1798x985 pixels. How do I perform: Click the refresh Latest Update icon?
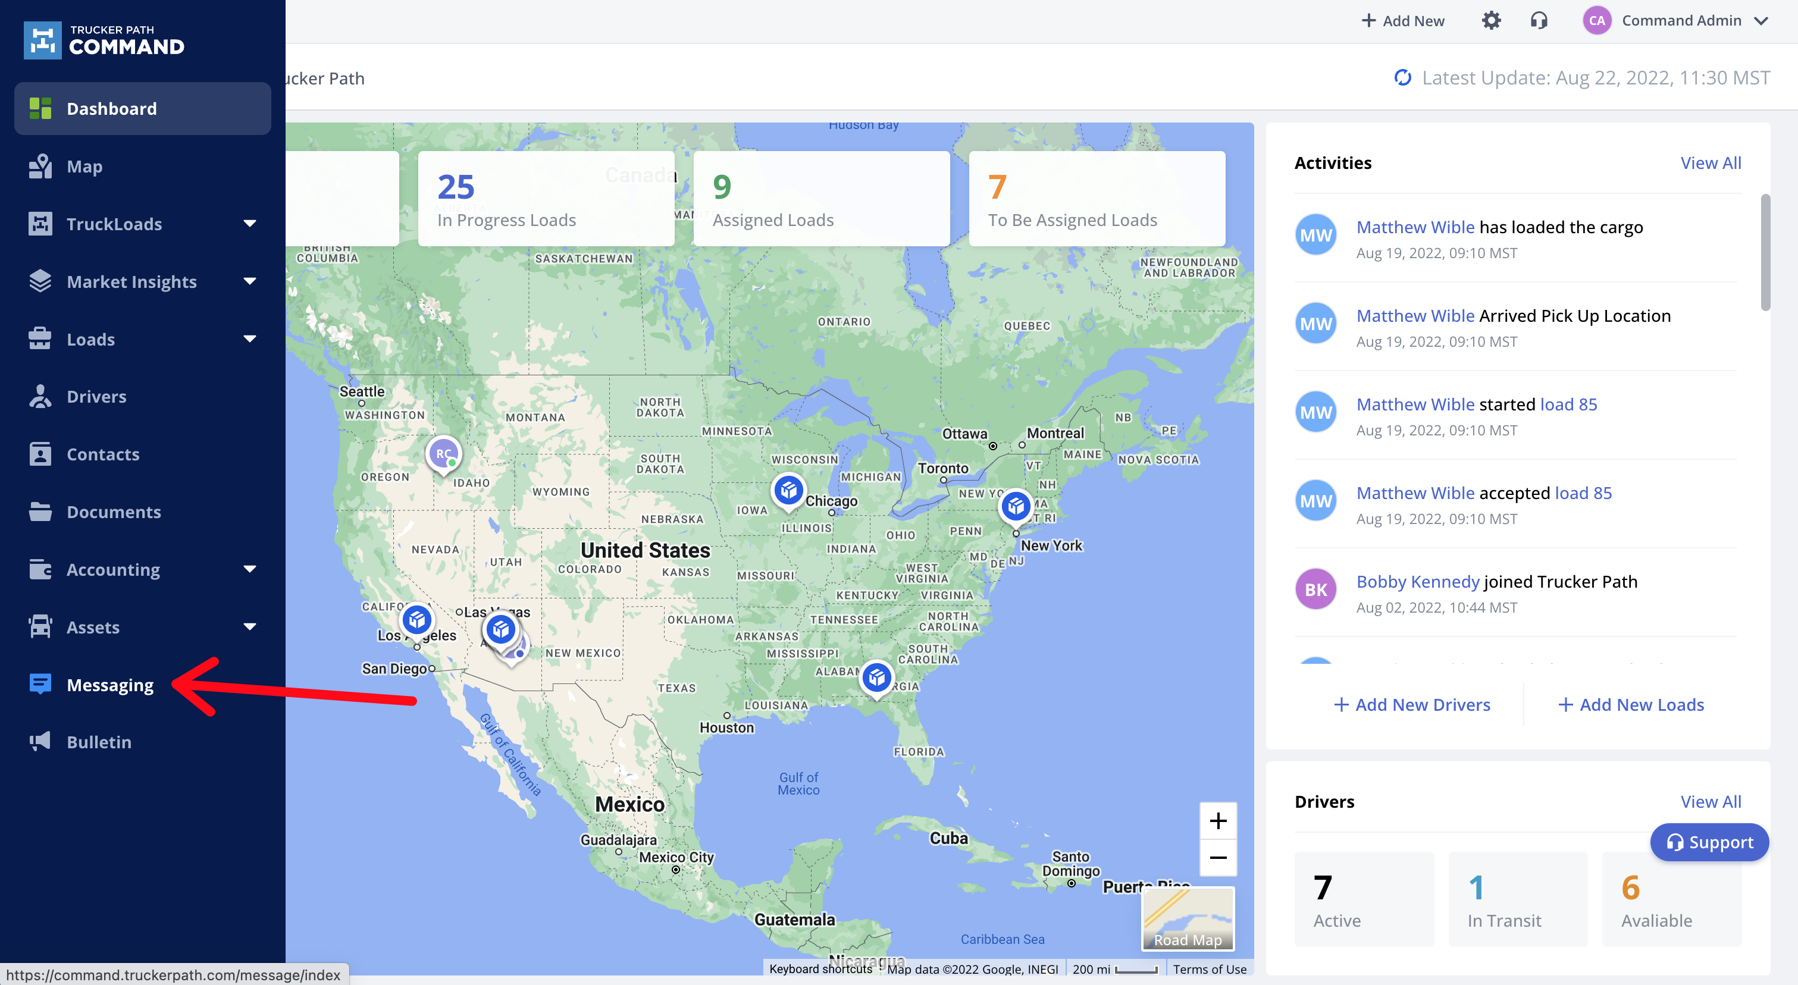[1402, 77]
